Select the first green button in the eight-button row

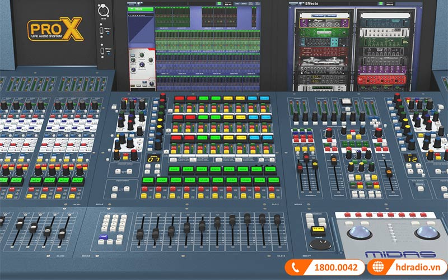(x=174, y=169)
